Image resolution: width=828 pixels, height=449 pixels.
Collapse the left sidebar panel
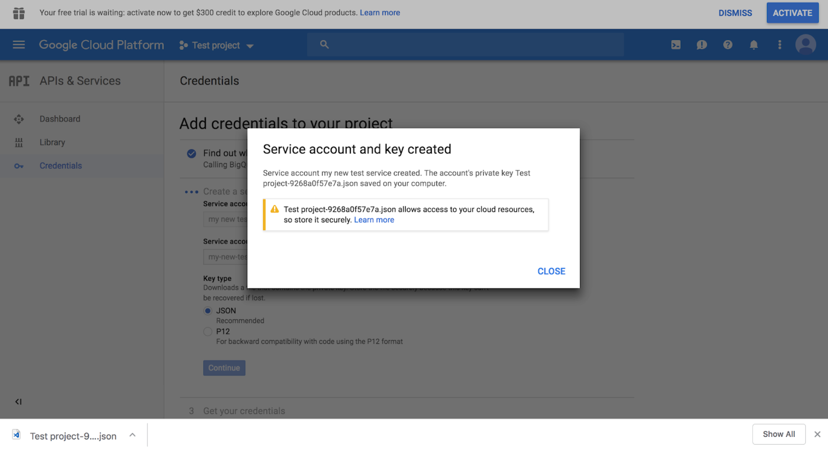18,401
